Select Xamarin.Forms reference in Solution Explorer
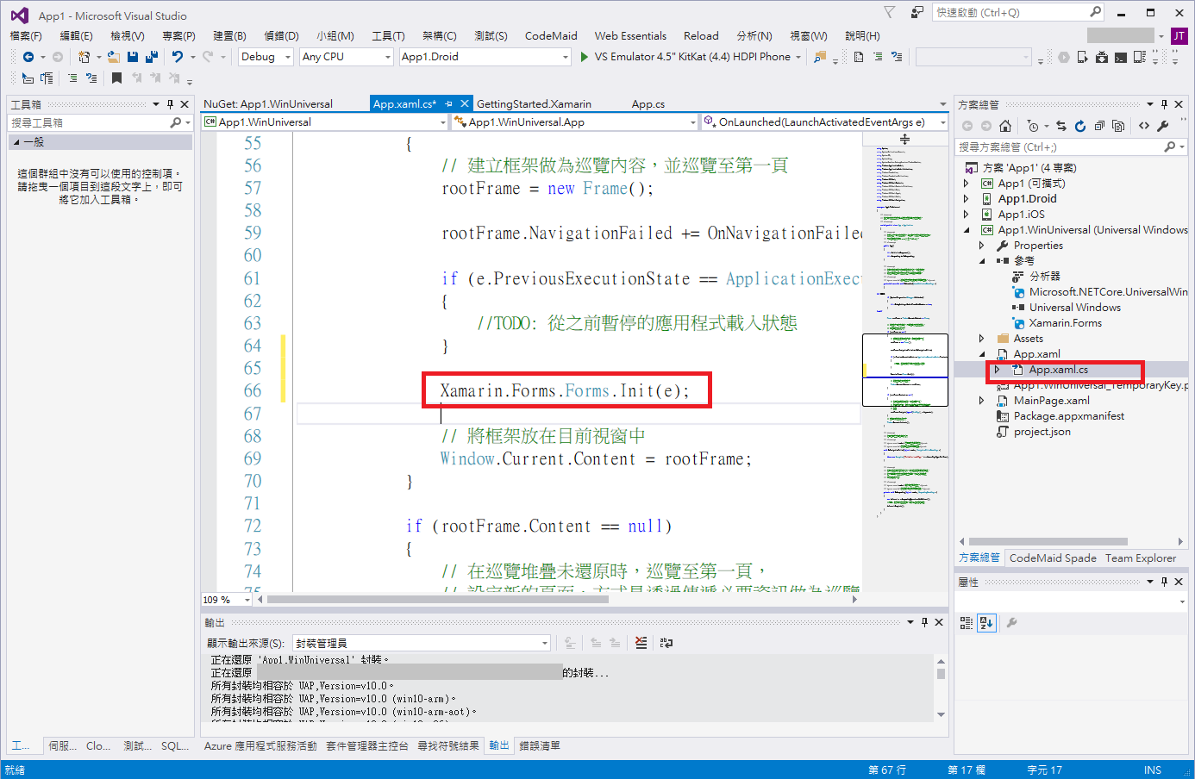Viewport: 1195px width, 779px height. click(1065, 323)
